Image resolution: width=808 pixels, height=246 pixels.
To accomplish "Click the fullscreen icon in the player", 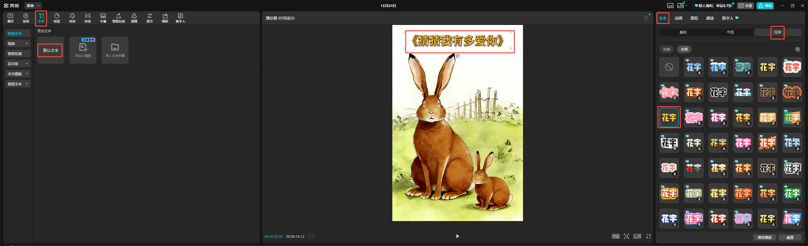I will 649,236.
